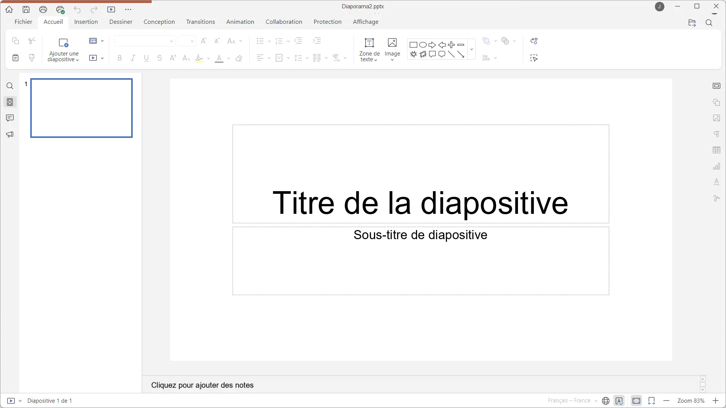This screenshot has height=408, width=726.
Task: Click the Clear style eraser icon
Action: (239, 58)
